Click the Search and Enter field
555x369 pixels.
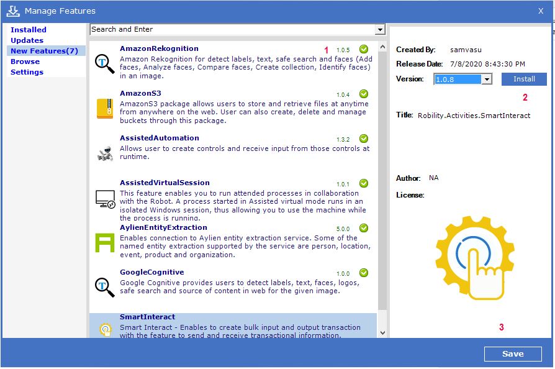pyautogui.click(x=232, y=30)
